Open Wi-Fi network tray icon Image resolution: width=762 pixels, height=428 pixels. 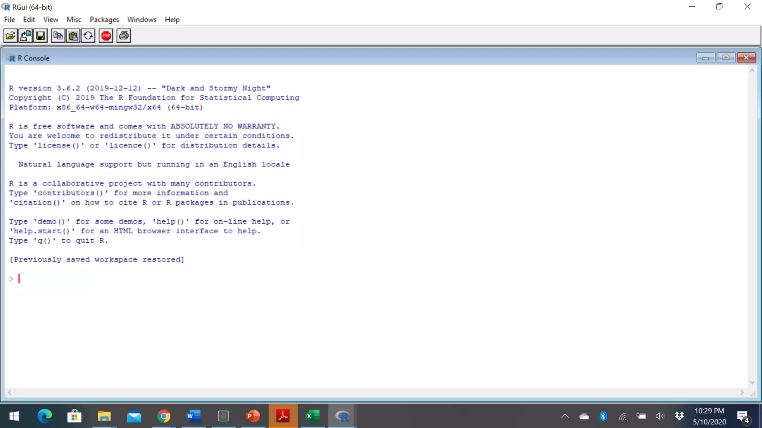tap(622, 416)
